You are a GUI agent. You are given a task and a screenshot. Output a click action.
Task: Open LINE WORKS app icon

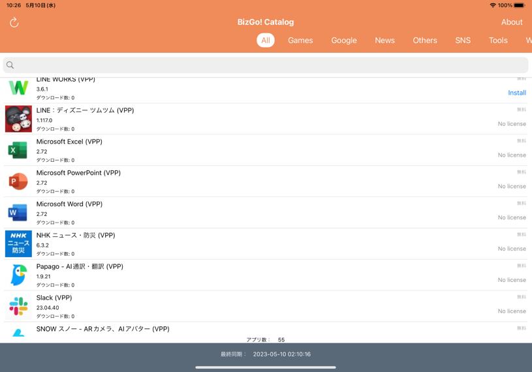pos(18,88)
